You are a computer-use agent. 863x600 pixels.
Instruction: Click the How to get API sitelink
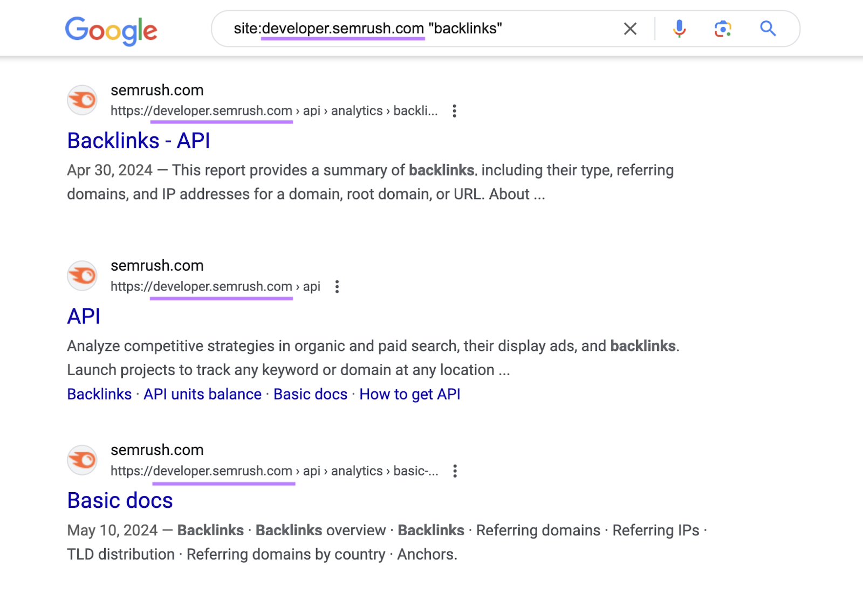[409, 394]
